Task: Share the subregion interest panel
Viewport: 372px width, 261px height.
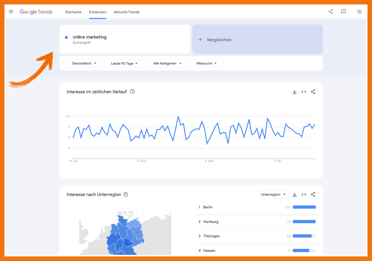Action: coord(313,194)
